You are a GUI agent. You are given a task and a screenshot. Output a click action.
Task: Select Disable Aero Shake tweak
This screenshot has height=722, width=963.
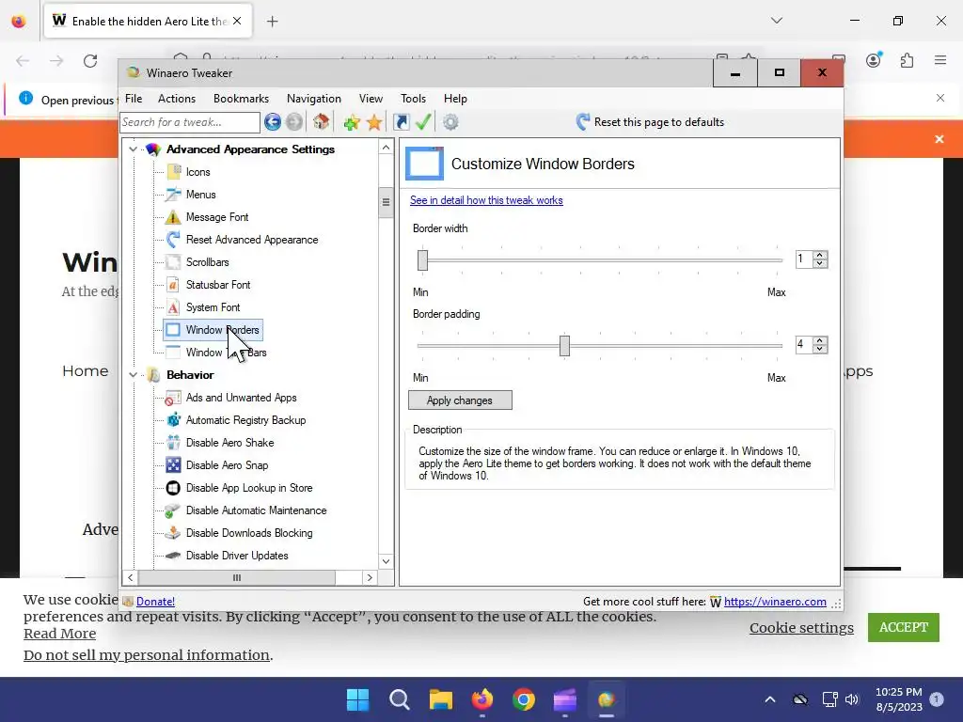click(229, 443)
